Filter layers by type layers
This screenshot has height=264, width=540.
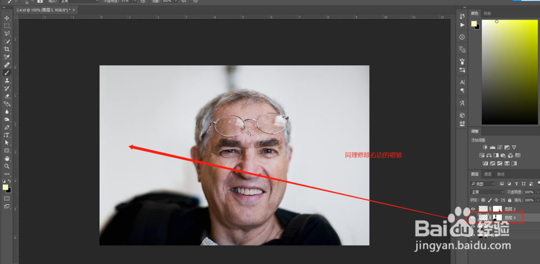[x=516, y=184]
